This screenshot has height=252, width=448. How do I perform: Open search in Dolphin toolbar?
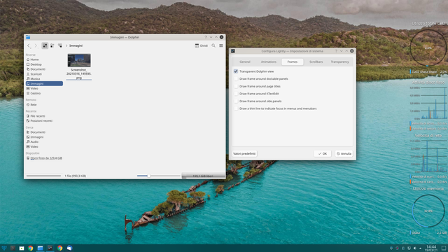click(213, 45)
